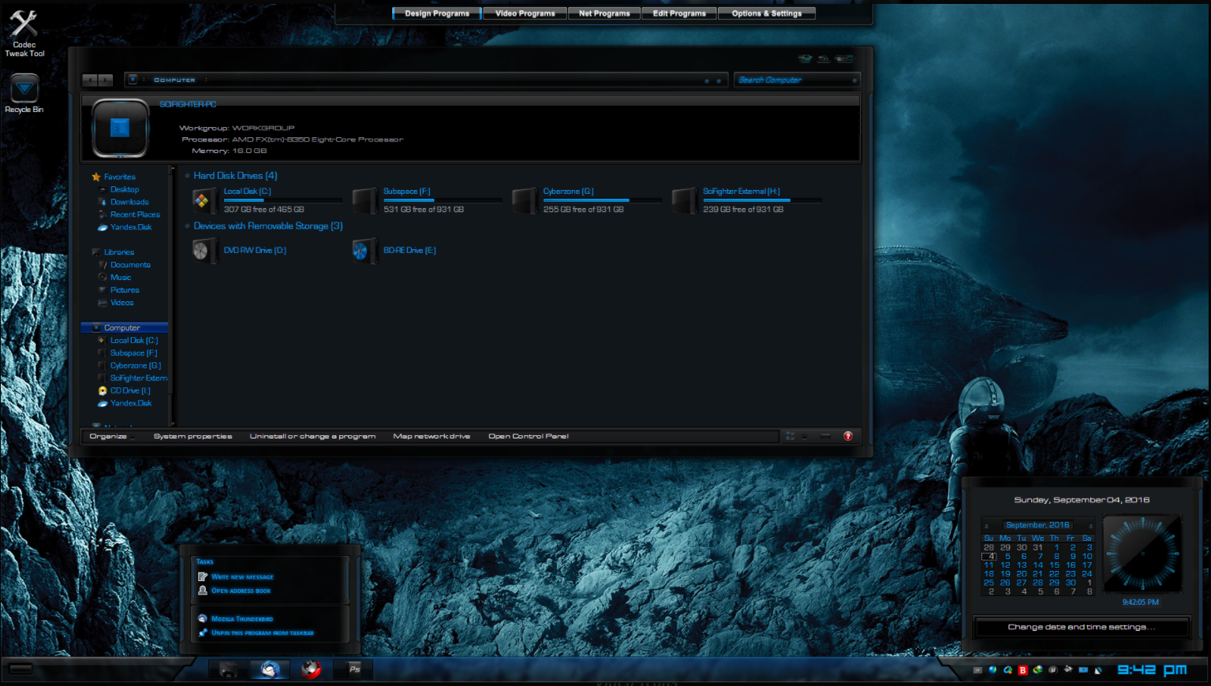Select September 15 in the calendar
Screen dimensions: 1211x686
click(x=1054, y=565)
